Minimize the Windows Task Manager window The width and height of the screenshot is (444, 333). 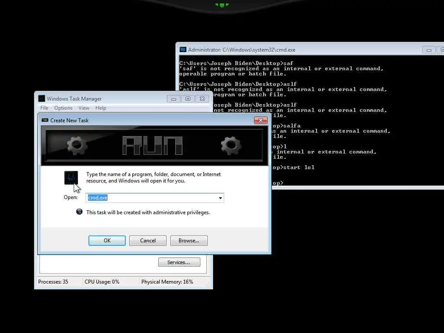pos(173,99)
